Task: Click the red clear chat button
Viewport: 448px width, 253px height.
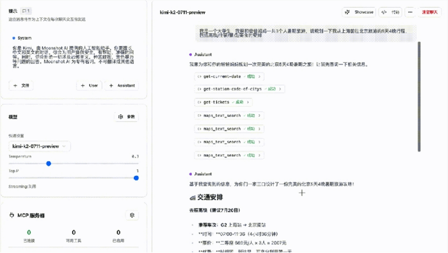Action: (429, 12)
